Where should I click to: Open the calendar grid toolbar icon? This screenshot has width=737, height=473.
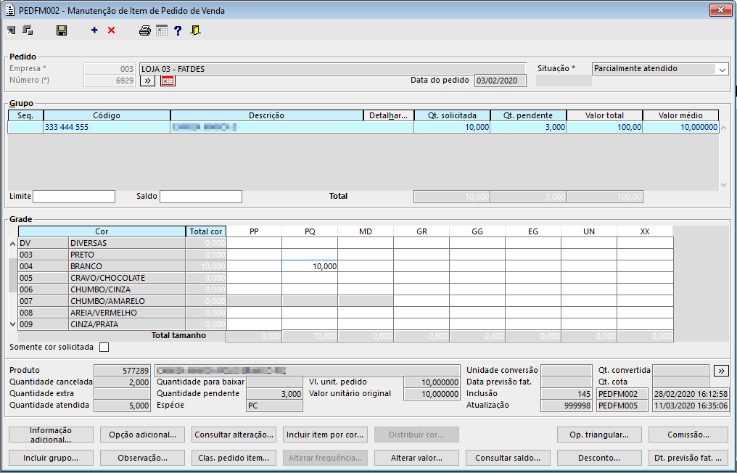pos(161,30)
